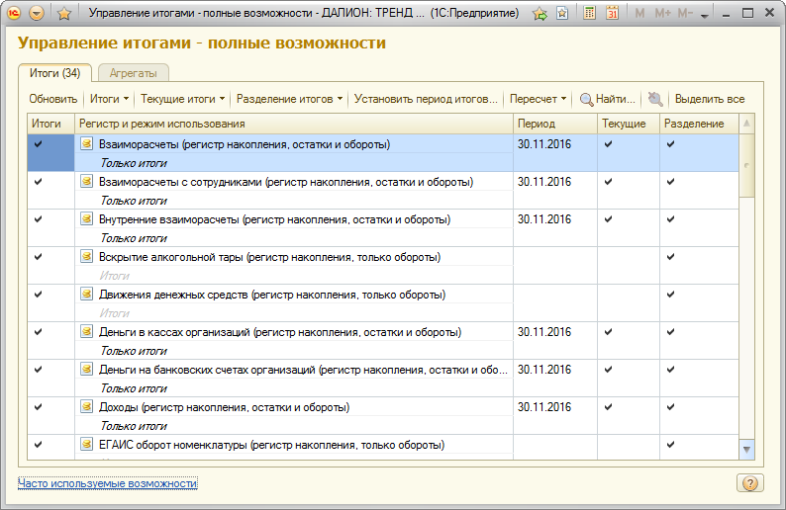This screenshot has height=510, width=786.
Task: Toggle Итоги checkmark for Взаиморасчеты с сотрудниками row
Action: [x=38, y=182]
